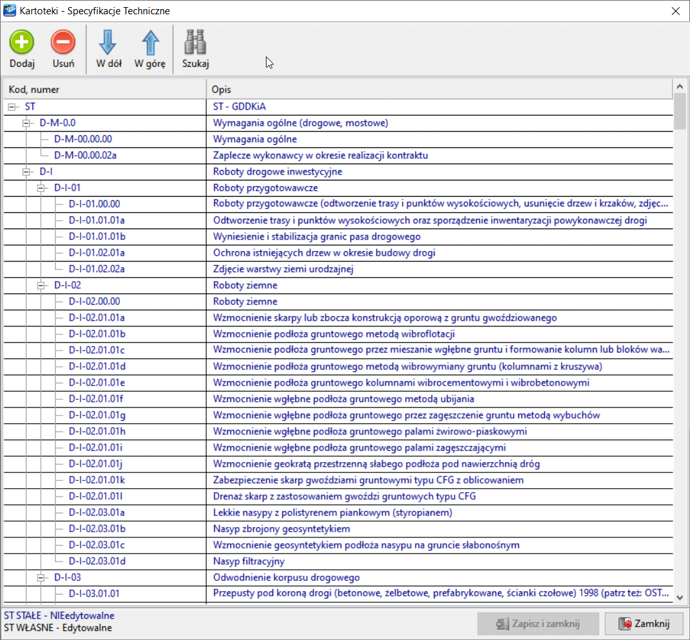Select tree item D-I-01.02.01a
This screenshot has height=640, width=690.
97,253
